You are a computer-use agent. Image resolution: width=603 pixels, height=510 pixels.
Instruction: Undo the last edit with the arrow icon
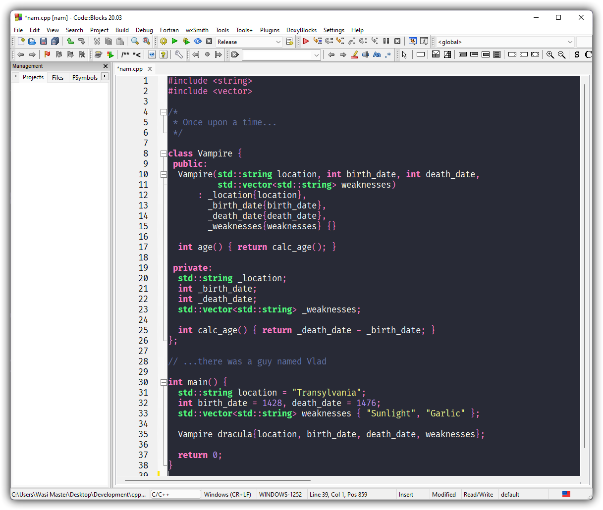pos(70,42)
